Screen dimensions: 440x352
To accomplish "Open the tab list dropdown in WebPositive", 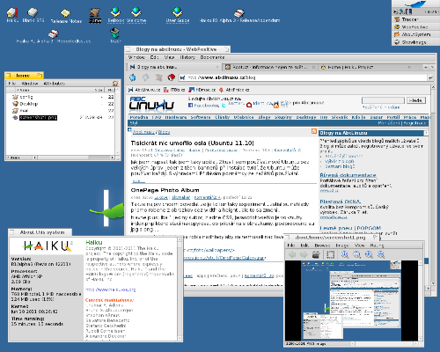I will 432,67.
